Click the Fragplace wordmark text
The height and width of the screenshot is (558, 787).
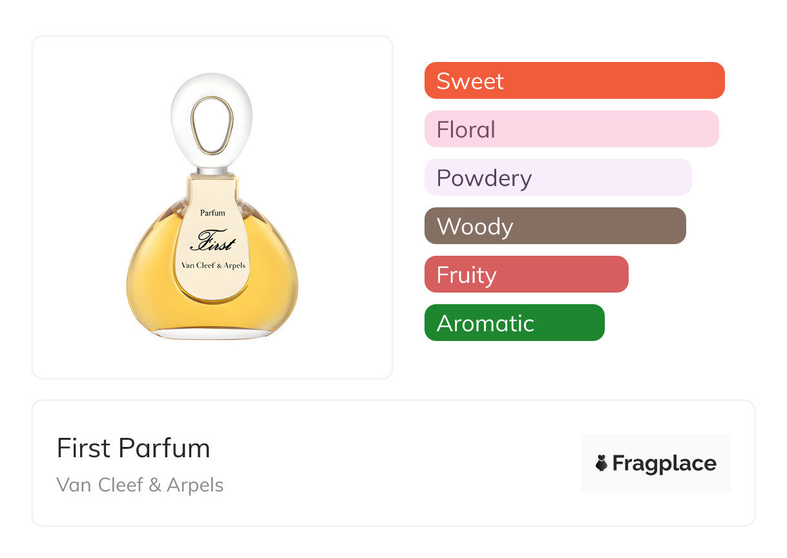664,464
